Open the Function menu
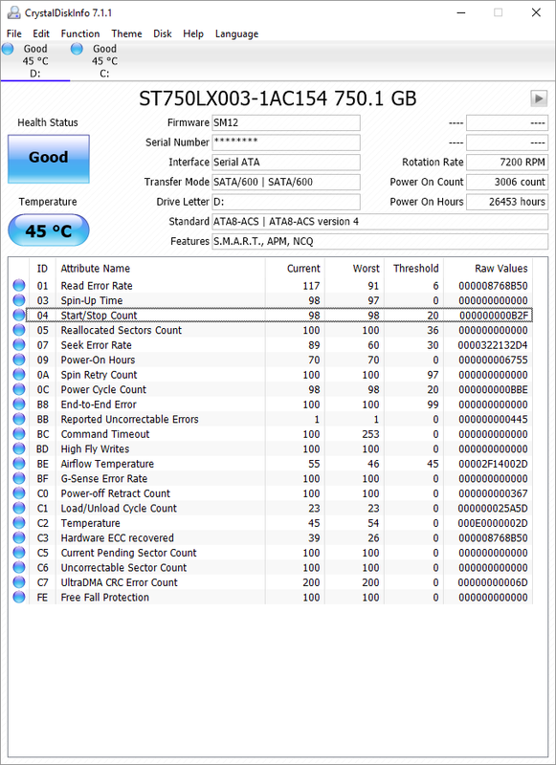Viewport: 556px width, 765px height. (x=80, y=33)
